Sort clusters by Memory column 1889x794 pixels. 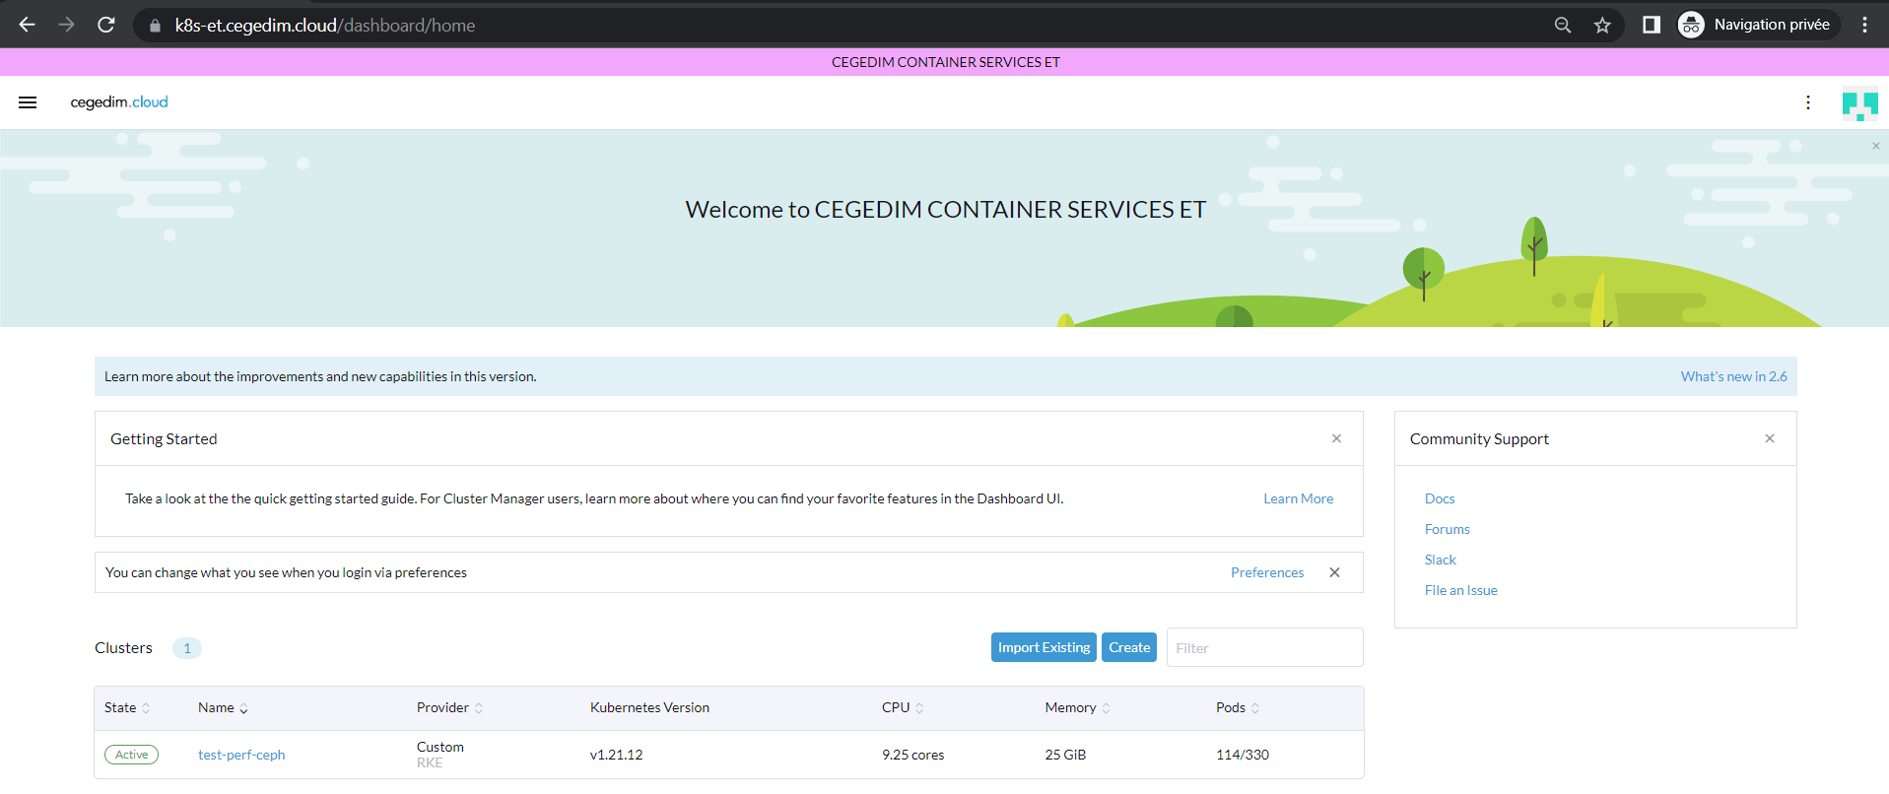click(1077, 707)
